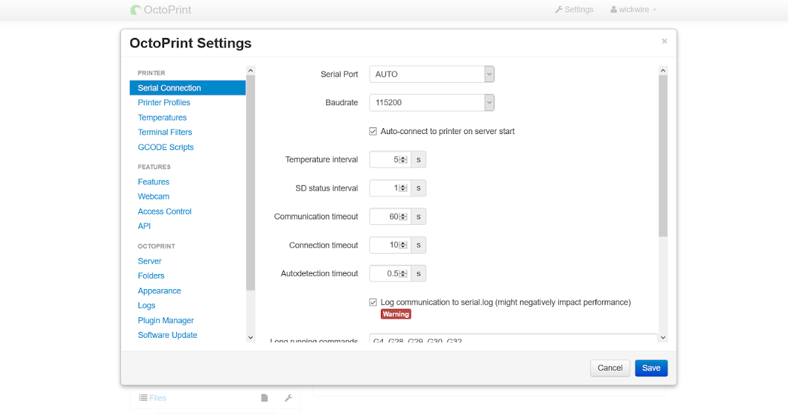Click the SD status interval field
Image resolution: width=788 pixels, height=414 pixels.
[390, 188]
